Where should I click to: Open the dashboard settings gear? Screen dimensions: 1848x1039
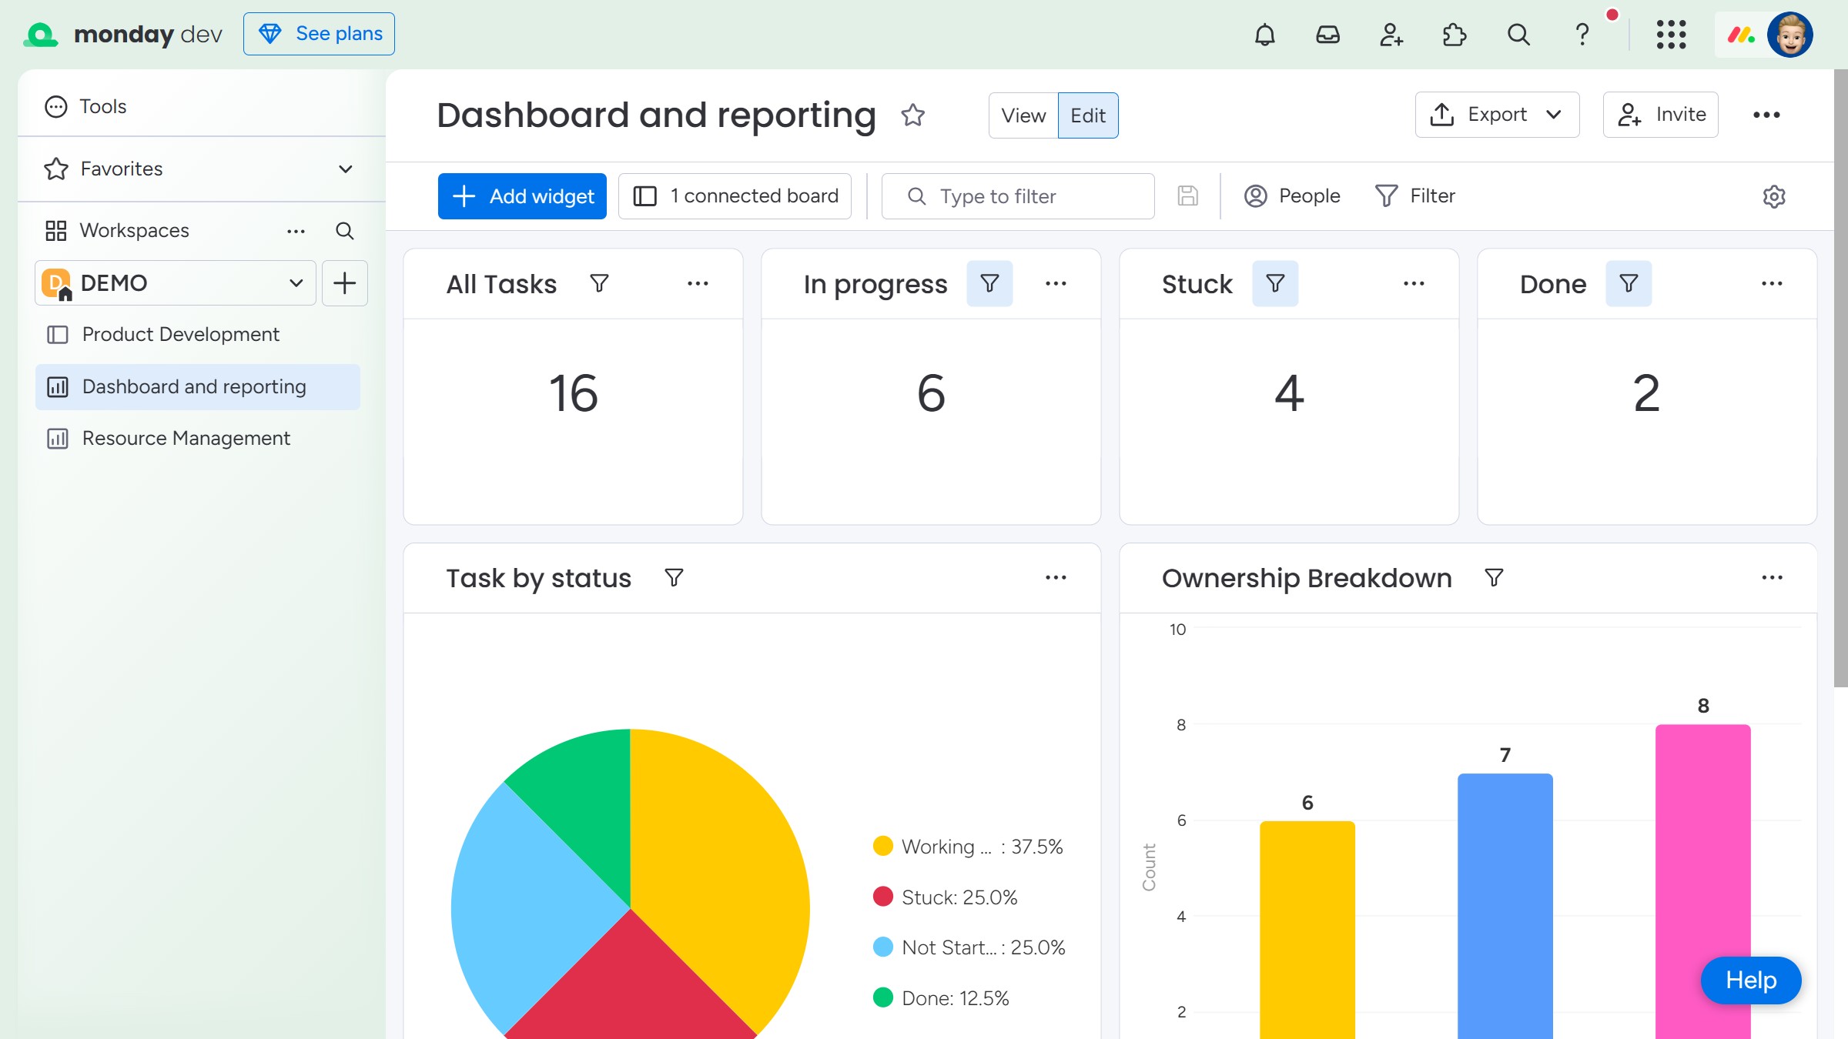pos(1774,196)
